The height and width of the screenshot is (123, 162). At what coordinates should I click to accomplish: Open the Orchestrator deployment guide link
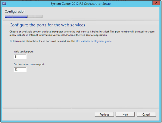tap(94, 41)
